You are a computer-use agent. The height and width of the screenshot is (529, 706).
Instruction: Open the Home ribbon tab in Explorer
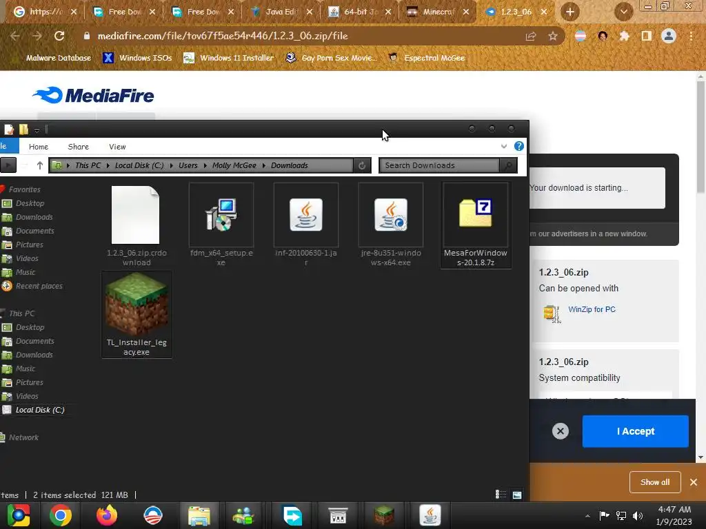pos(39,147)
